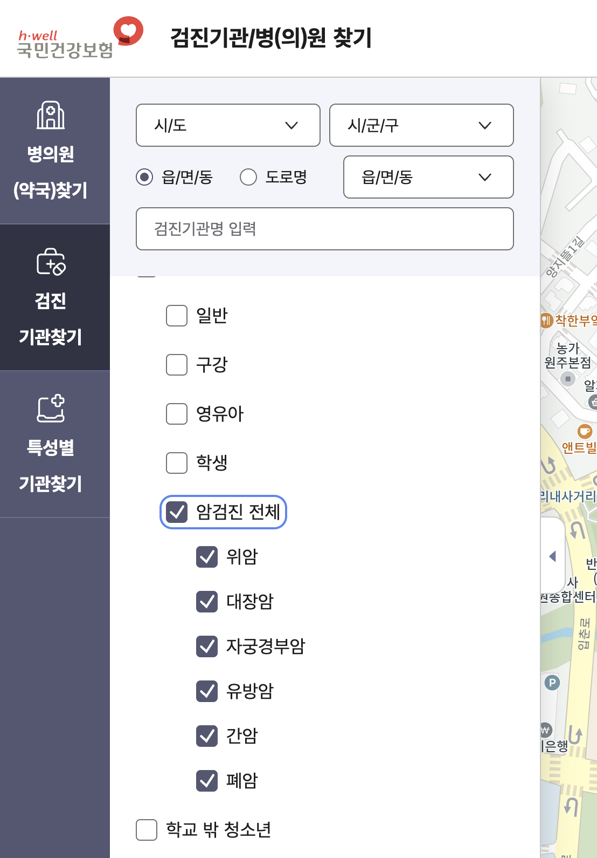The width and height of the screenshot is (597, 858).
Task: Click the bank ₩ marker on map
Action: (546, 731)
